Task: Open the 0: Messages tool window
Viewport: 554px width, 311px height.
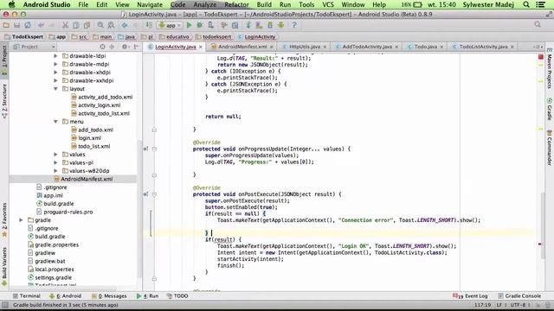Action: click(109, 295)
